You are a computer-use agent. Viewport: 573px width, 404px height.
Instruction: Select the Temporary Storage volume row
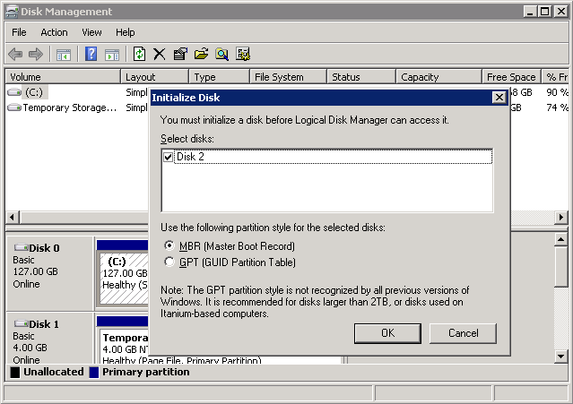point(69,107)
